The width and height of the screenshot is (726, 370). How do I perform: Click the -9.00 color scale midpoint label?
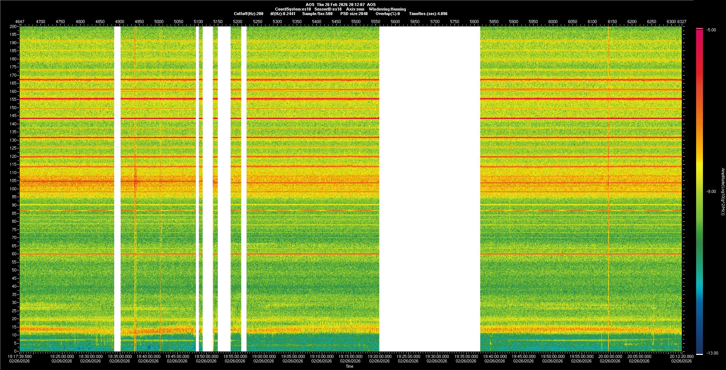[711, 191]
